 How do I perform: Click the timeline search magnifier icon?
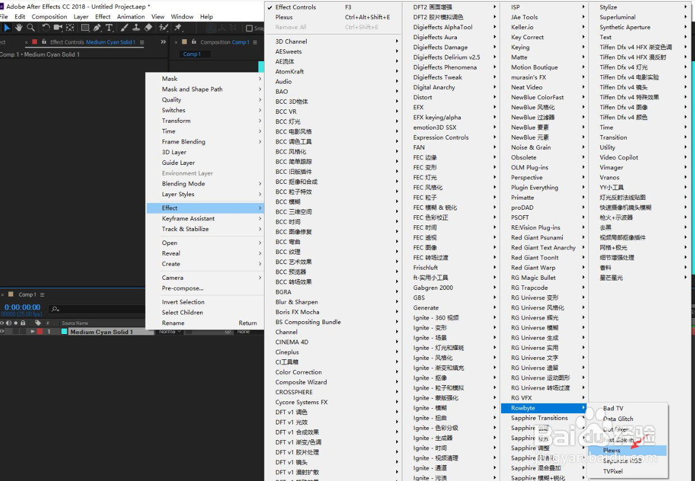[55, 308]
